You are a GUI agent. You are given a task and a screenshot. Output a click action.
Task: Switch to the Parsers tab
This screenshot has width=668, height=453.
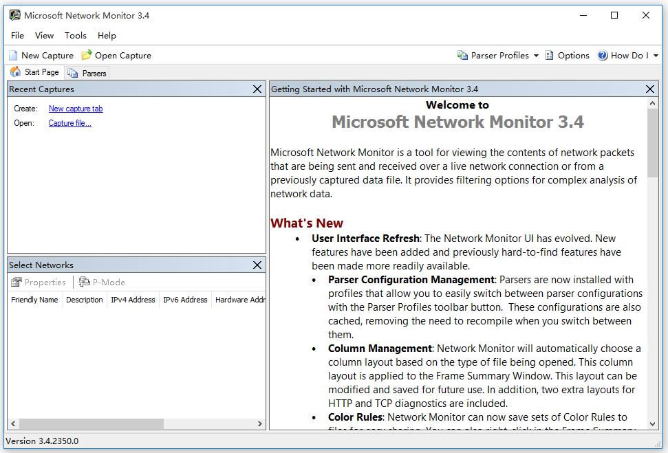point(87,74)
